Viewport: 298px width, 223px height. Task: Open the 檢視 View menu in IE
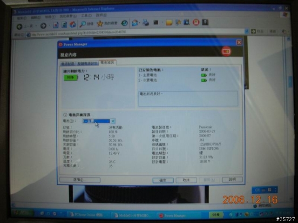click(x=50, y=17)
